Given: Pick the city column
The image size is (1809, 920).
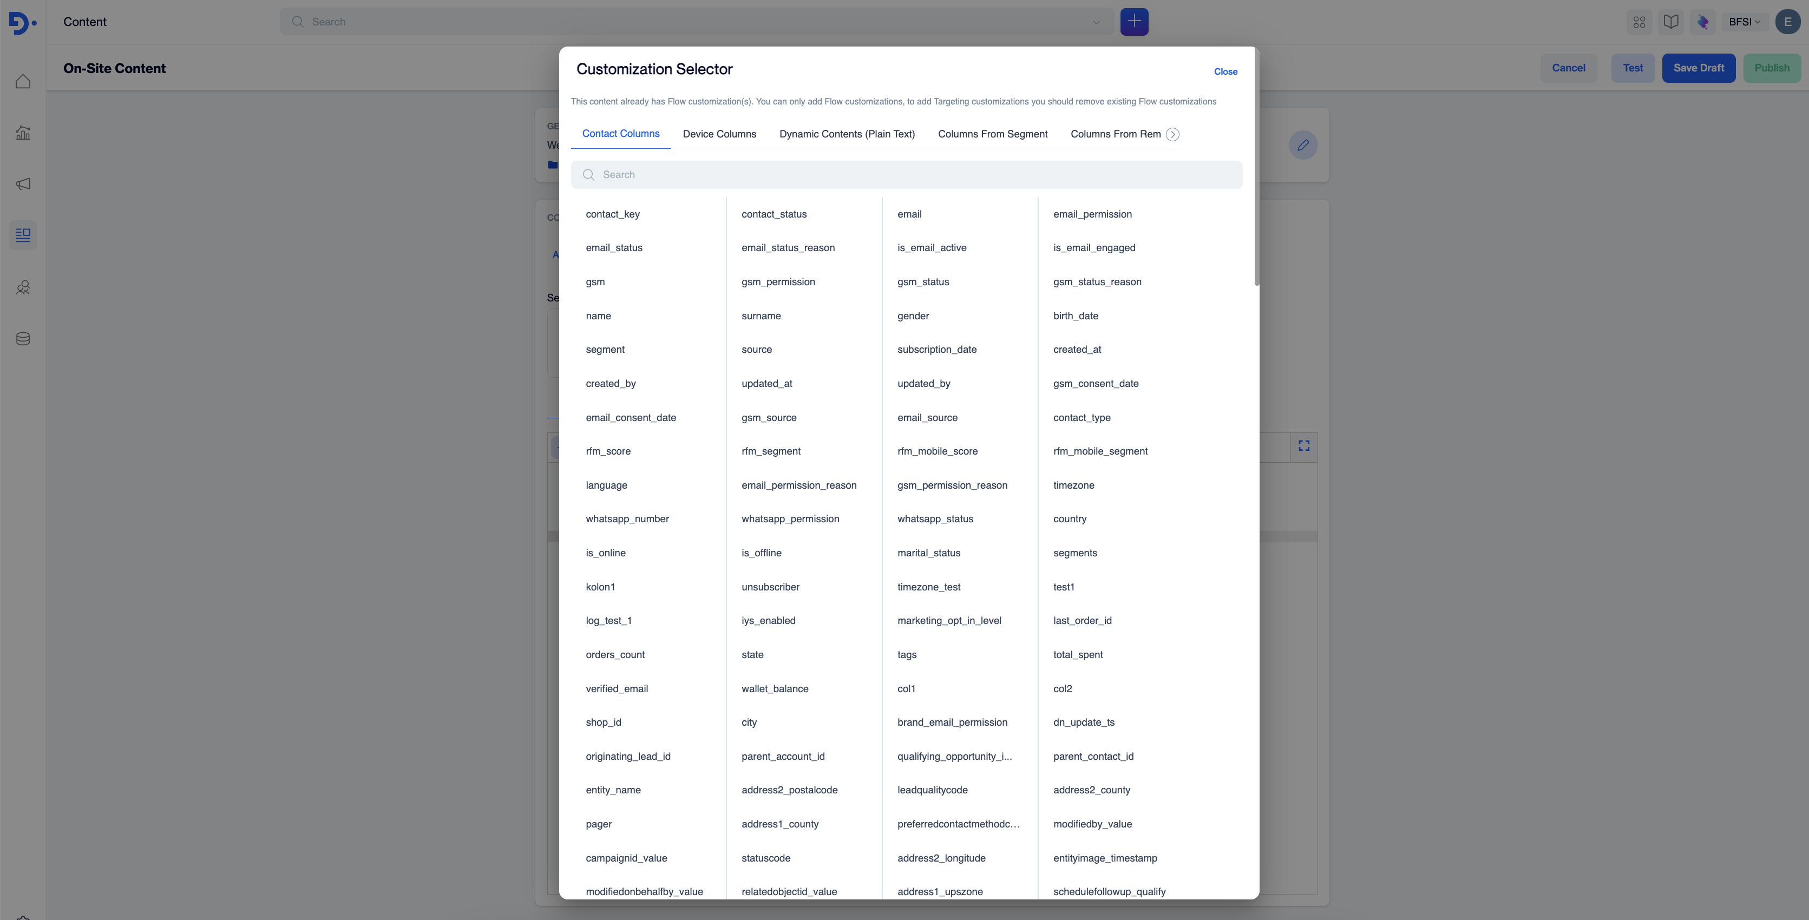Looking at the screenshot, I should pyautogui.click(x=749, y=722).
